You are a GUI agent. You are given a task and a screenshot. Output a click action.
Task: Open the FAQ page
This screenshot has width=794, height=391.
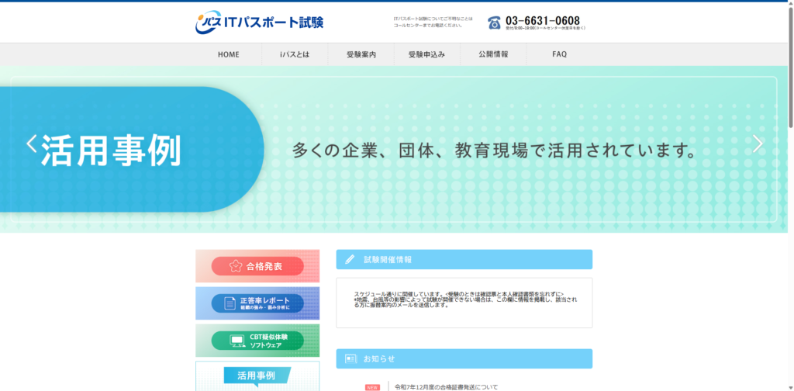(559, 54)
